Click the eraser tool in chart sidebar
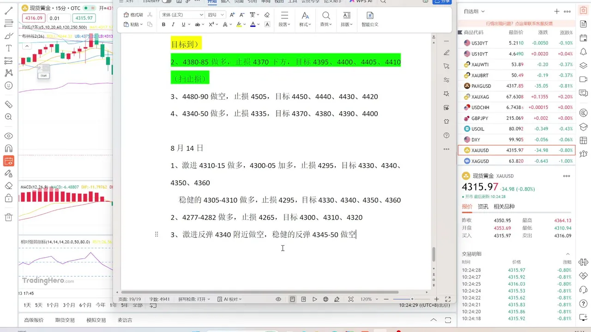 coord(8,186)
